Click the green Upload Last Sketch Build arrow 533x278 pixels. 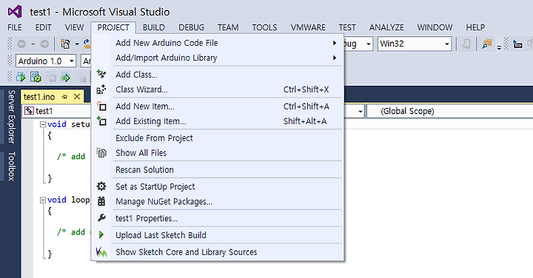coord(101,234)
